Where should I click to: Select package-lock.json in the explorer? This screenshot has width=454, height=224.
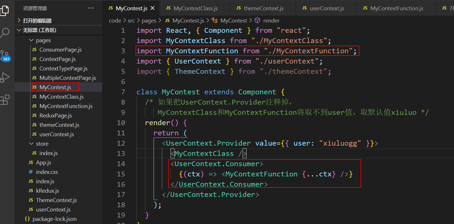click(54, 219)
